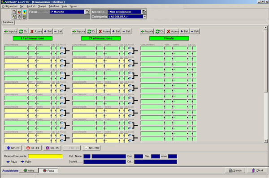This screenshot has height=178, width=269.
Task: Open the Risultati menu
Action: click(31, 6)
